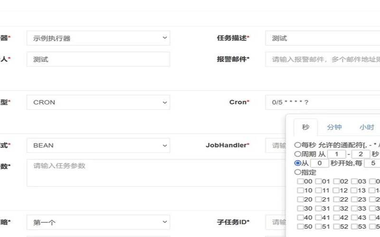Switch to the 分钟 tab

click(x=334, y=127)
